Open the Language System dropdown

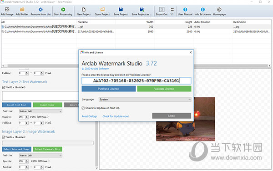coord(145,100)
